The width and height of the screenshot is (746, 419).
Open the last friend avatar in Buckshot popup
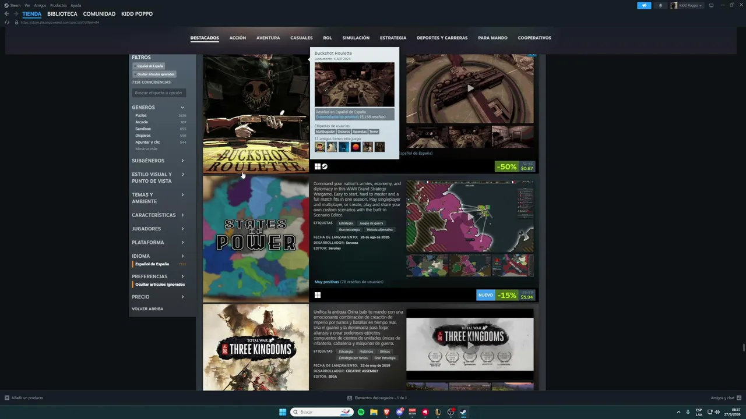pos(379,147)
